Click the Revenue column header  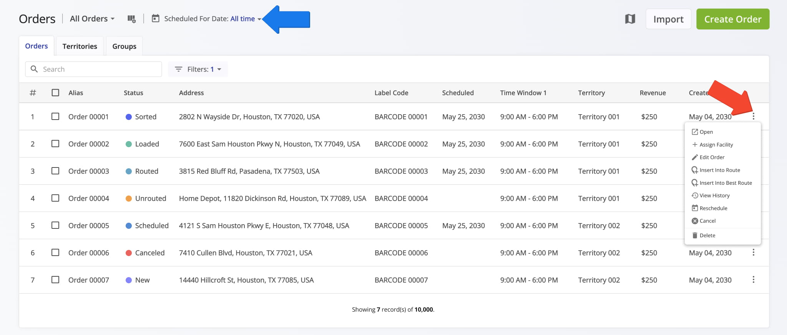click(653, 93)
